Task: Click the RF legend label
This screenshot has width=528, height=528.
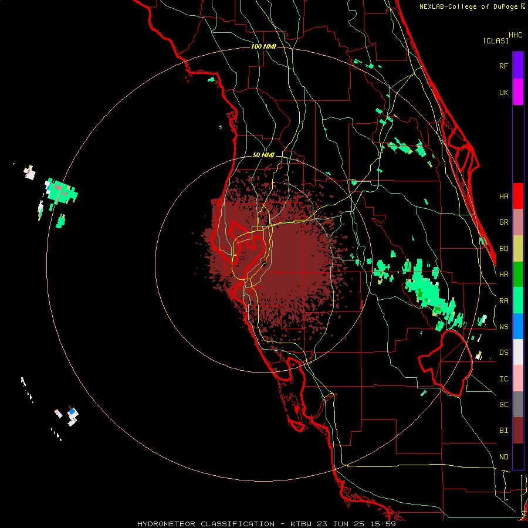Action: tap(503, 66)
